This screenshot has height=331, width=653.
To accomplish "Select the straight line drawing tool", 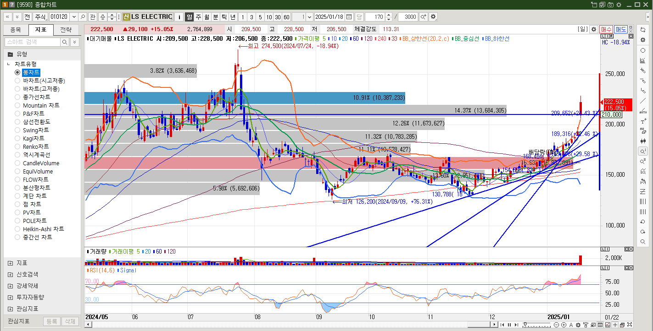I will [x=643, y=101].
